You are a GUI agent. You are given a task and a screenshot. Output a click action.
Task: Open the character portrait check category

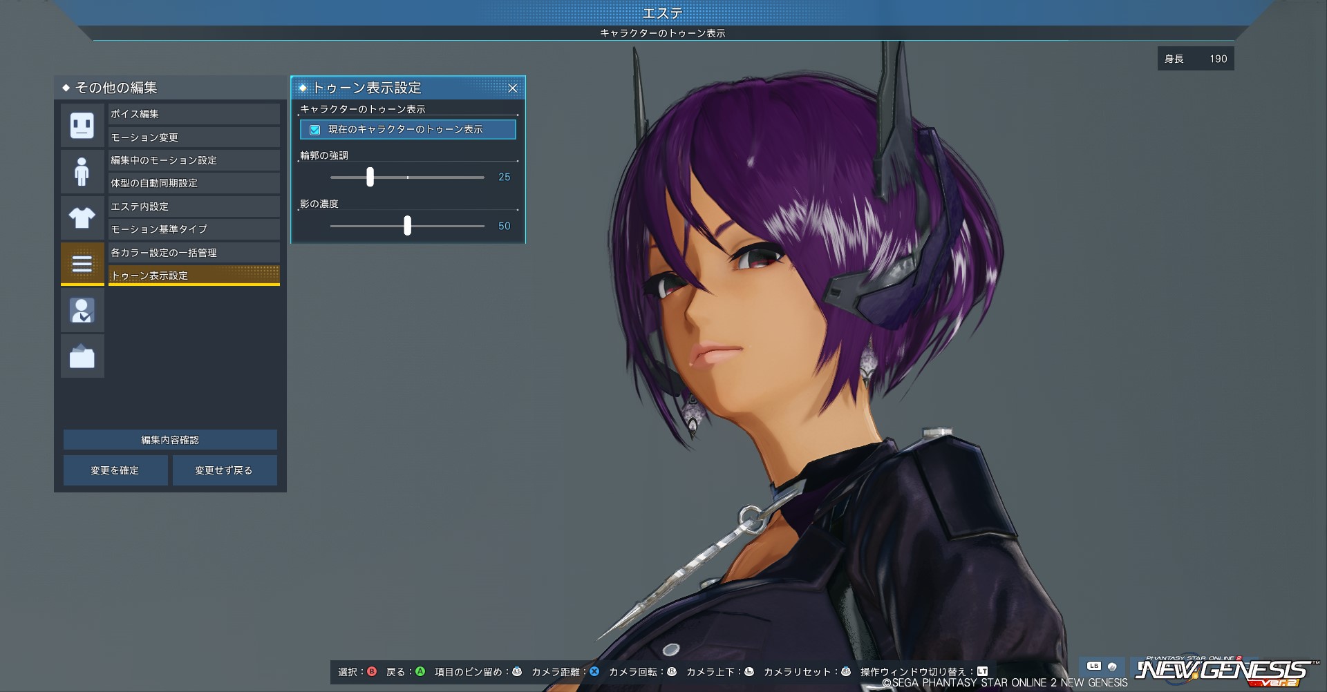[x=82, y=310]
